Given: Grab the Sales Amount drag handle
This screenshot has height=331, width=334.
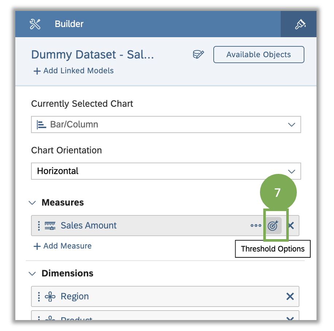Looking at the screenshot, I should click(39, 226).
